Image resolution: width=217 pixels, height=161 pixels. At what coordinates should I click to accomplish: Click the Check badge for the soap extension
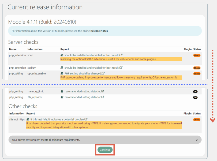point(197,55)
